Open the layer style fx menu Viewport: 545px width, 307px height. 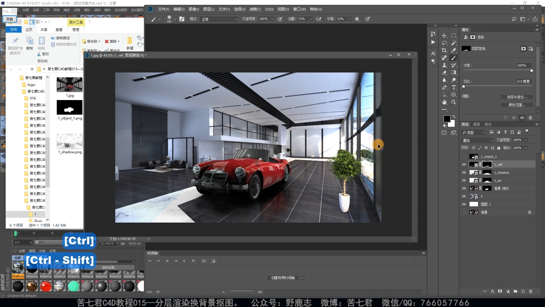point(492,291)
